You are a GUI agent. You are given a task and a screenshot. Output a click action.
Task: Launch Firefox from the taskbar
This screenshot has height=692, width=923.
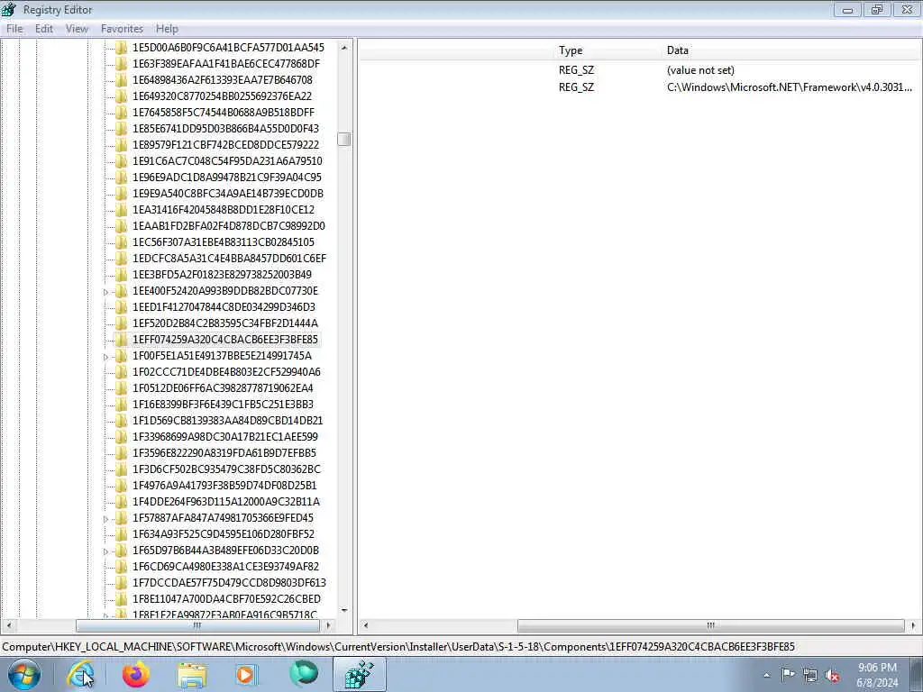136,674
